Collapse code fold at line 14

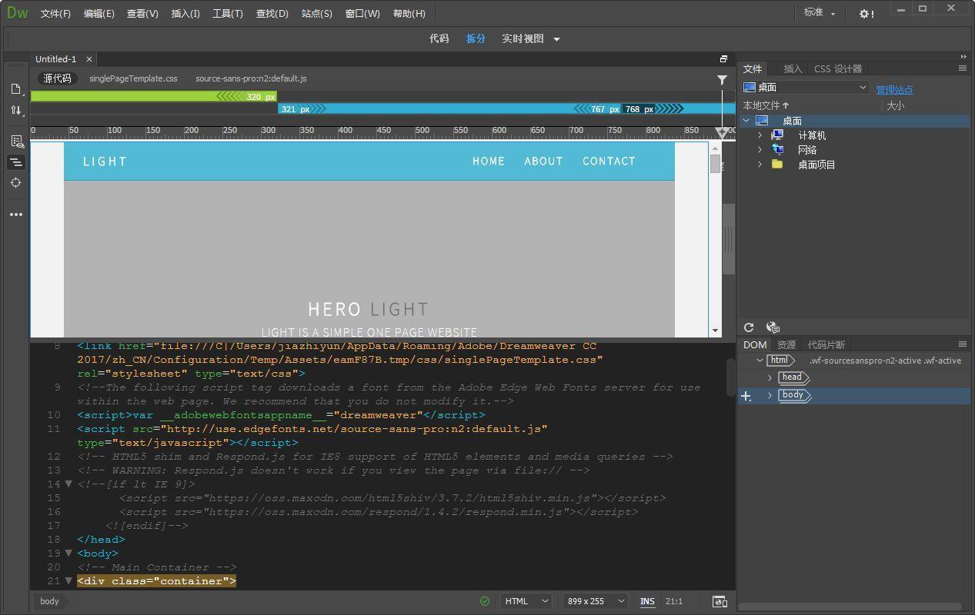(68, 484)
